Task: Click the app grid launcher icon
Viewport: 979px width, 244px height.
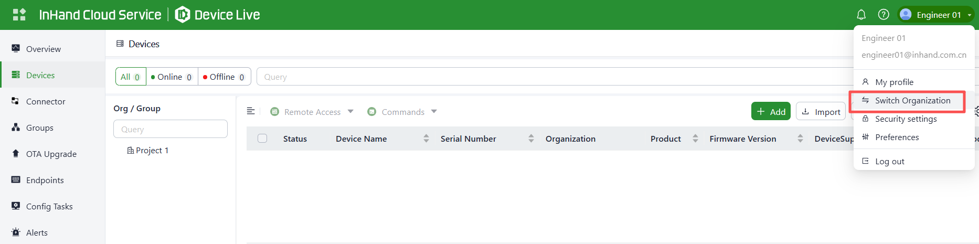Action: coord(19,15)
